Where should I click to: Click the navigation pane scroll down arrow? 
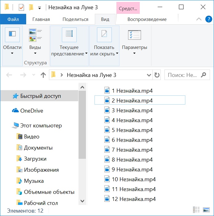click(x=82, y=201)
